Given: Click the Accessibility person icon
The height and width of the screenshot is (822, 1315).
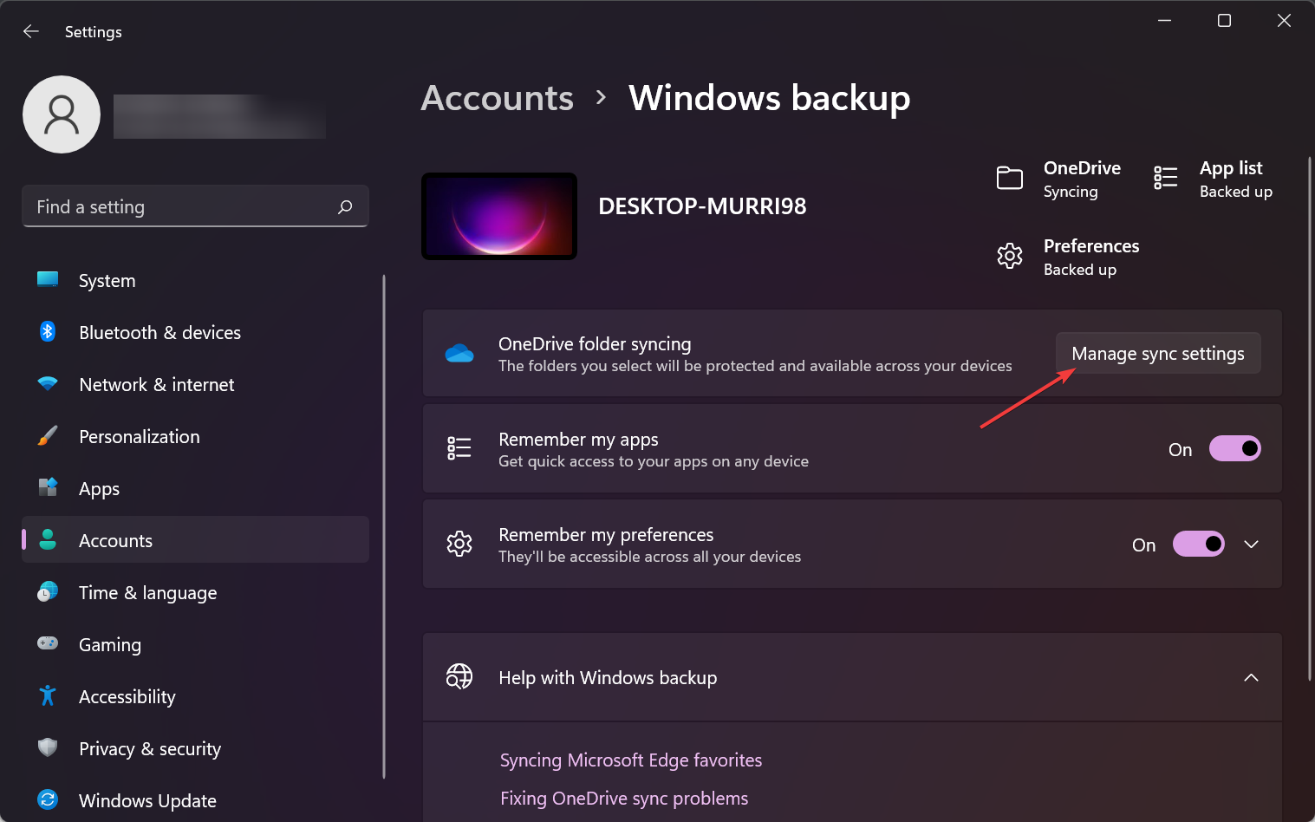Looking at the screenshot, I should tap(47, 695).
